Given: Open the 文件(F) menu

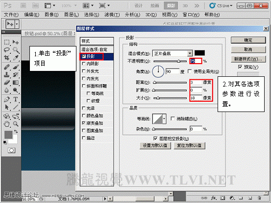Looking at the screenshot, I should (11, 15).
